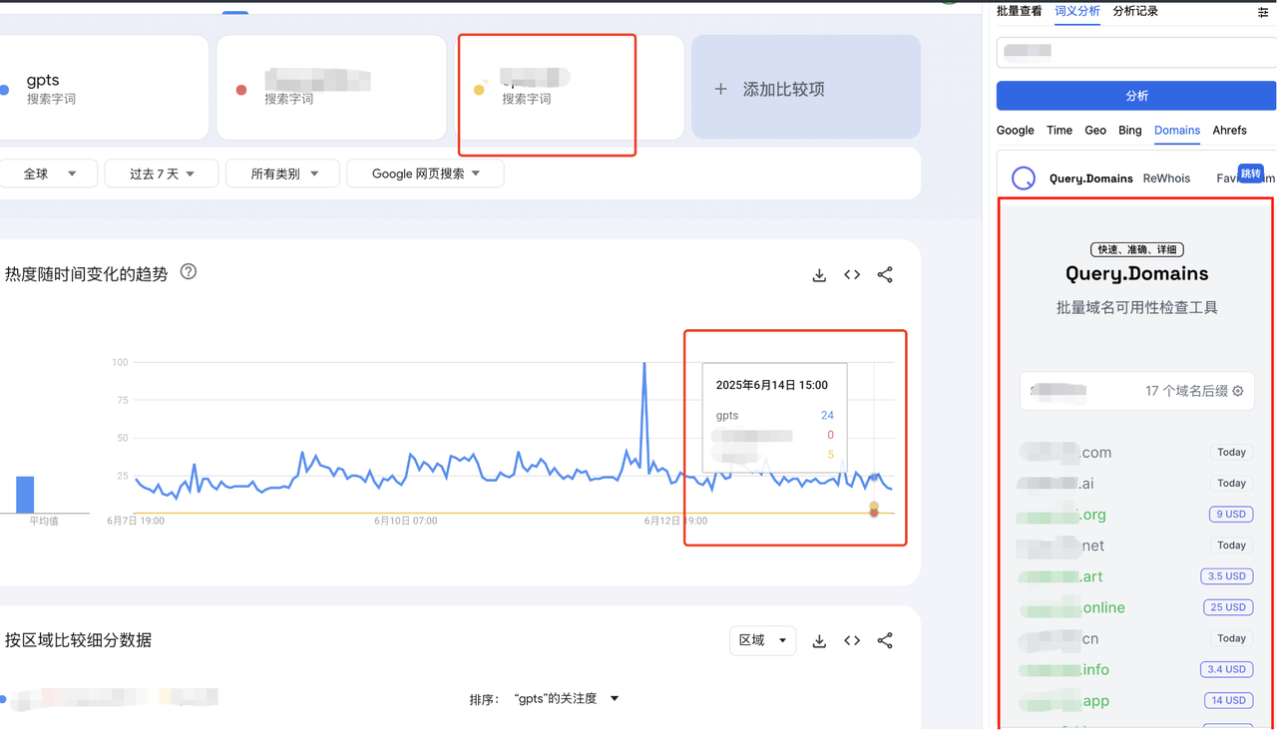The width and height of the screenshot is (1277, 730).
Task: Open the 区域 breakdown dropdown
Action: (762, 640)
